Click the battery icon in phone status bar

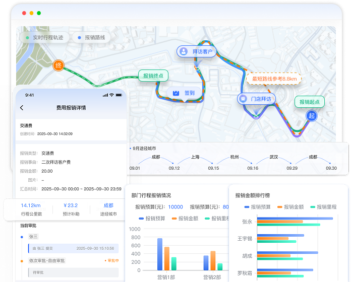120,95
